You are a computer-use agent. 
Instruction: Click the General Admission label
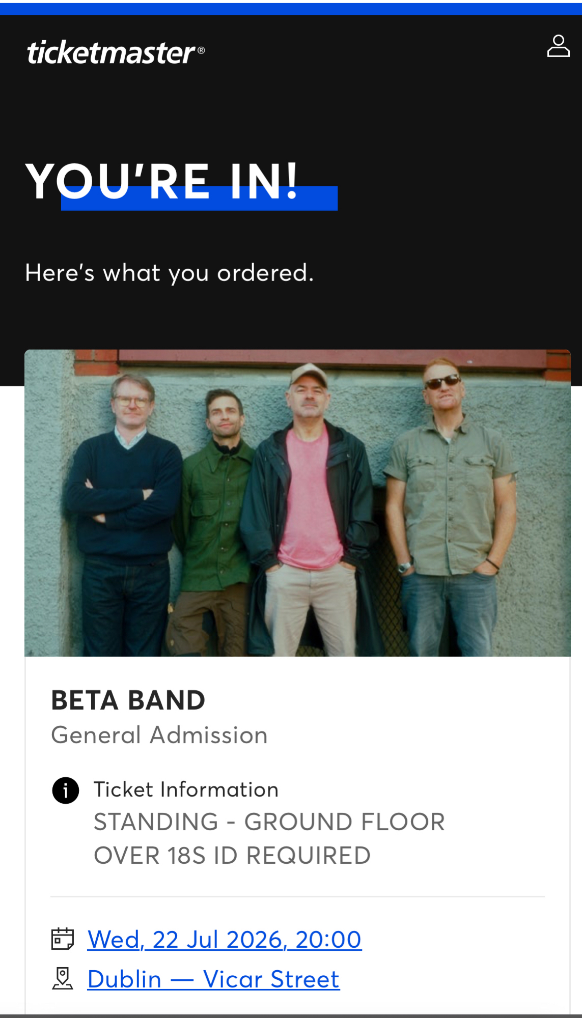[159, 735]
